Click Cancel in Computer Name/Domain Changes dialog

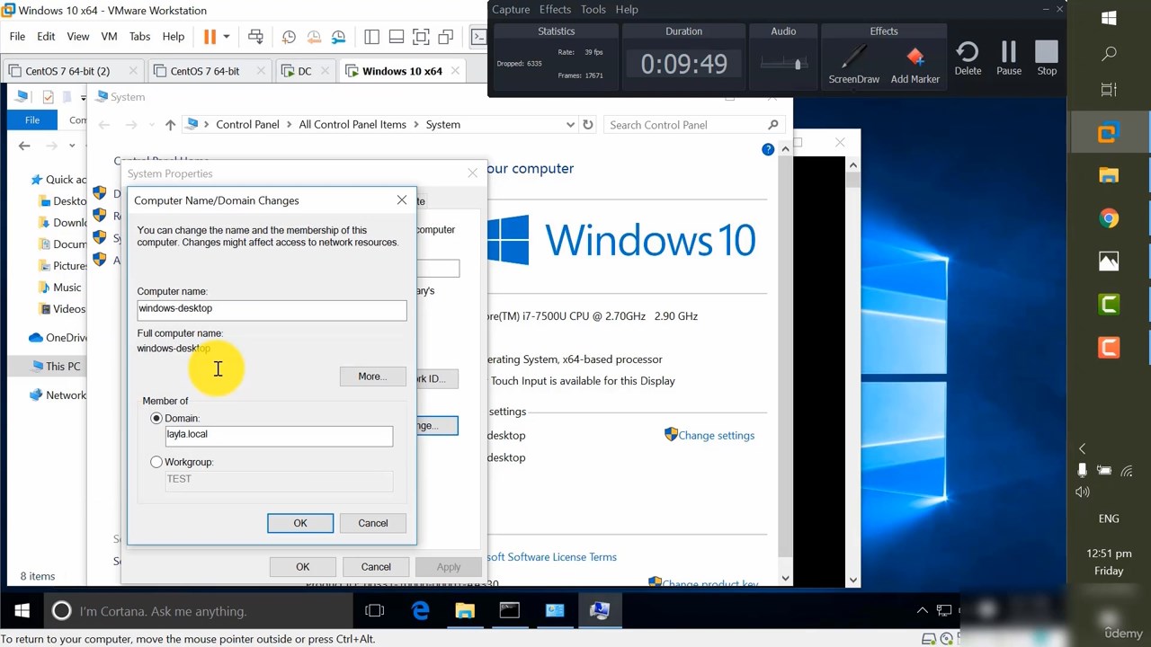(x=373, y=523)
